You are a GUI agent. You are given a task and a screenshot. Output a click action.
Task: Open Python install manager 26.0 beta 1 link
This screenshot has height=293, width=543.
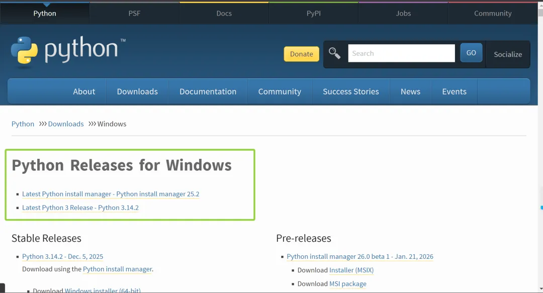[x=360, y=257]
